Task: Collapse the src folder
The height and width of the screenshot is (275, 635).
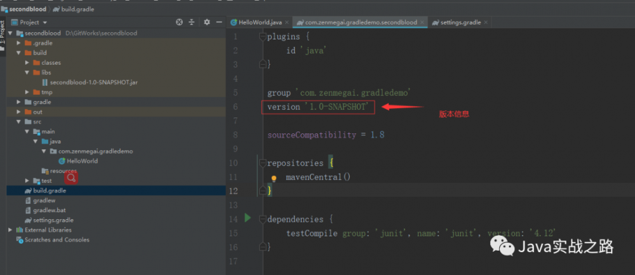Action: point(18,121)
